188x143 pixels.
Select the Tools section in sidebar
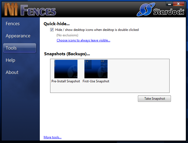click(x=20, y=48)
